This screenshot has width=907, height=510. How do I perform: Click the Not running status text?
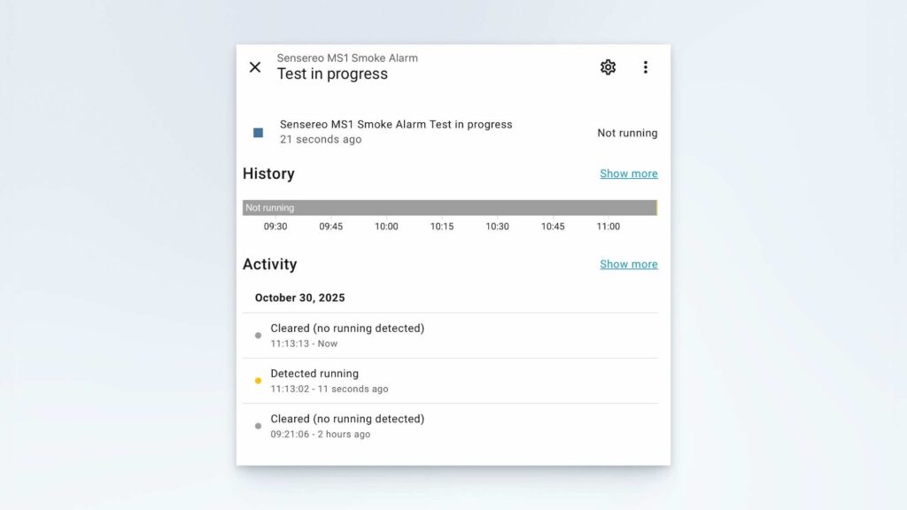[x=627, y=133]
